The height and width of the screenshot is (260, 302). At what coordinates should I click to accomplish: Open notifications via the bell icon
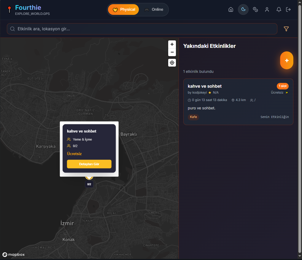coord(279,9)
